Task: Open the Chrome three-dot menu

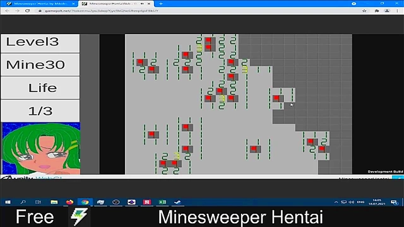Action: [x=397, y=11]
